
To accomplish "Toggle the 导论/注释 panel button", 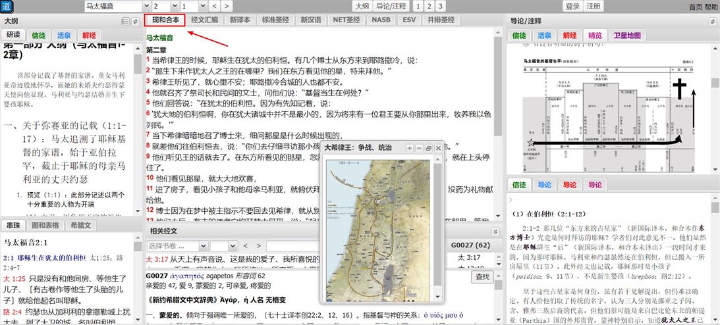I will coord(391,6).
